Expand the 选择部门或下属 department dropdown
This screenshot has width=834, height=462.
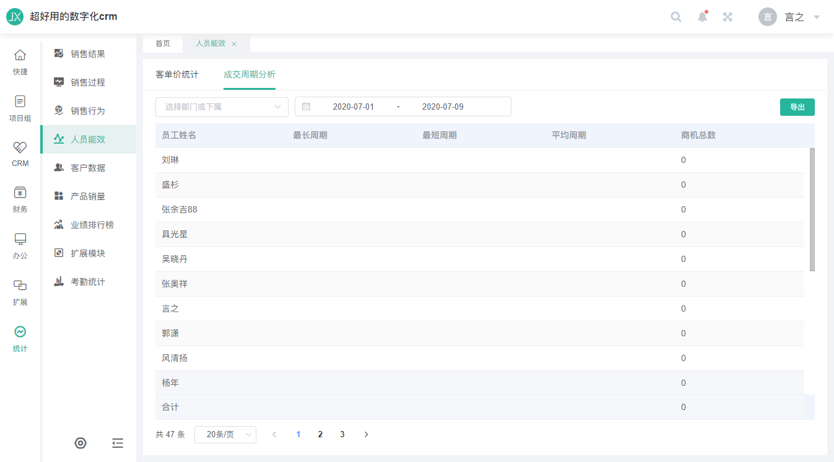click(222, 107)
